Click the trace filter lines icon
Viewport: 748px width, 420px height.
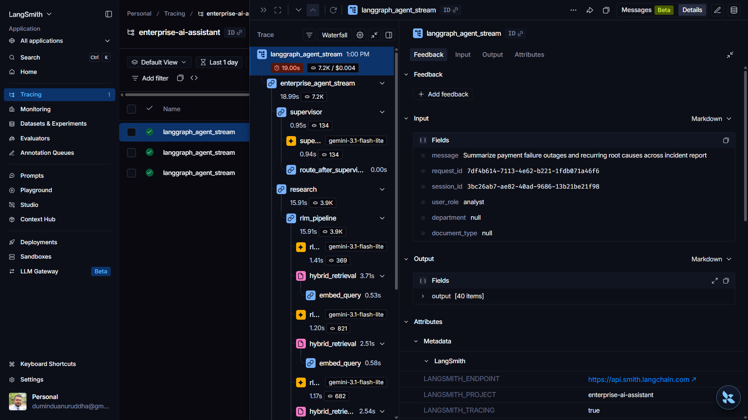[x=309, y=35]
